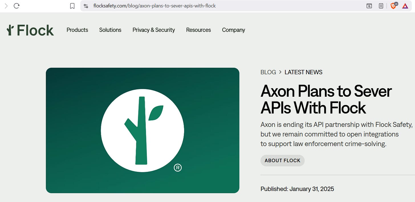
Task: Click the ABOUT FLOCK tag button
Action: click(282, 160)
